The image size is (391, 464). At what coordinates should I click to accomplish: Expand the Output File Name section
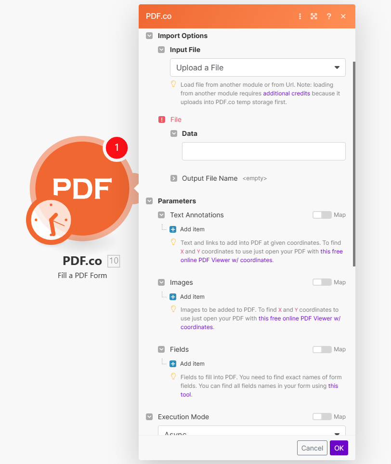[x=174, y=178]
